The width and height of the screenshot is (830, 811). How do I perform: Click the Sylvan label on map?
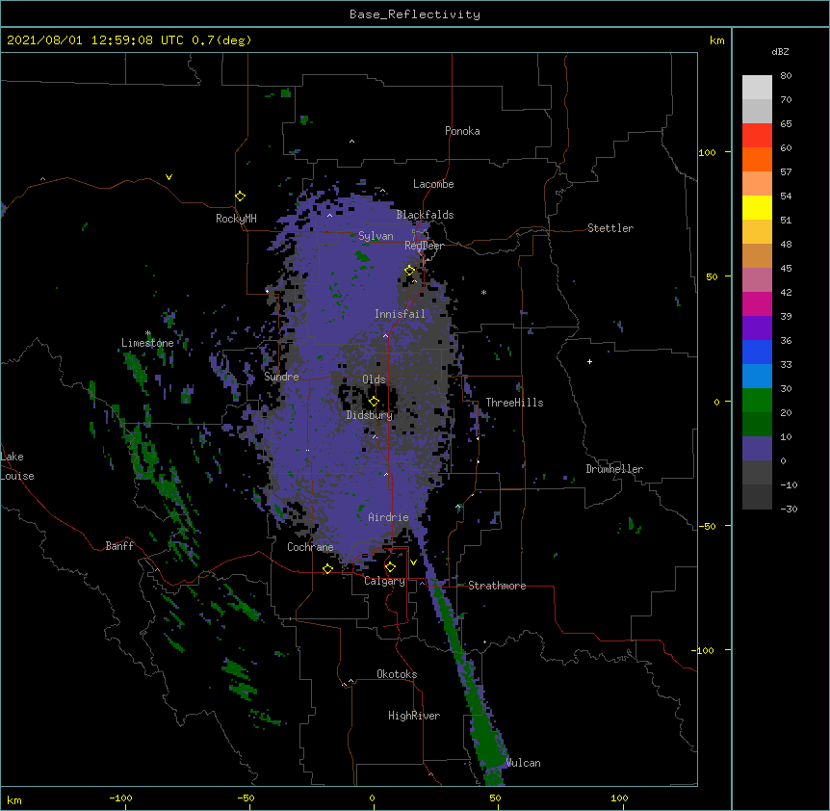click(x=376, y=236)
